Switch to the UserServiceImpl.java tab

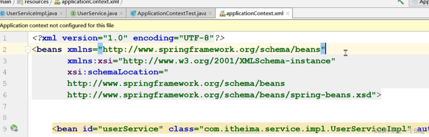tap(31, 13)
